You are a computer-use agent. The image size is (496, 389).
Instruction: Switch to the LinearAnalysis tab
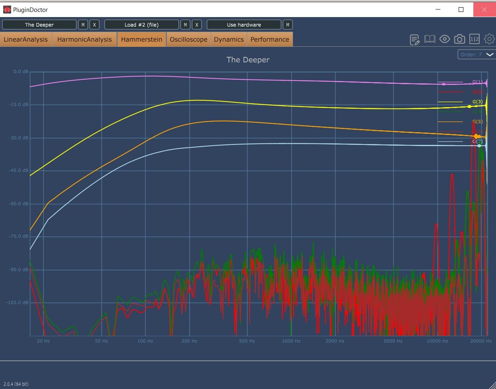coord(26,39)
